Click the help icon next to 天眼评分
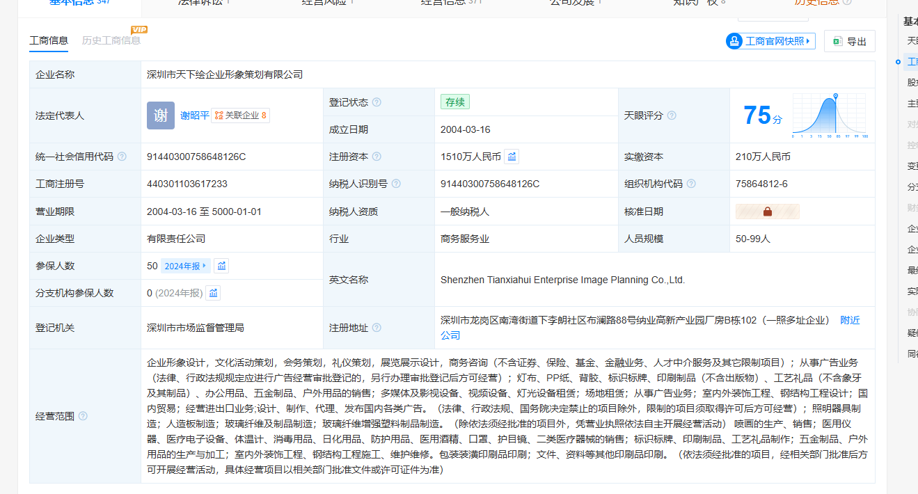The height and width of the screenshot is (494, 918). pyautogui.click(x=672, y=115)
